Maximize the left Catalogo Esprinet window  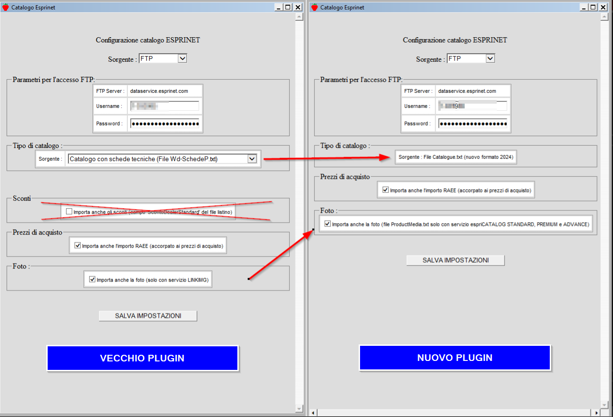coord(288,7)
